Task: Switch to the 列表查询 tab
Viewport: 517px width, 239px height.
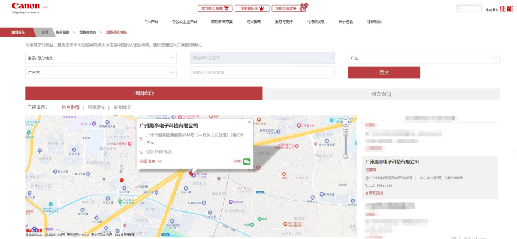Action: coord(381,94)
